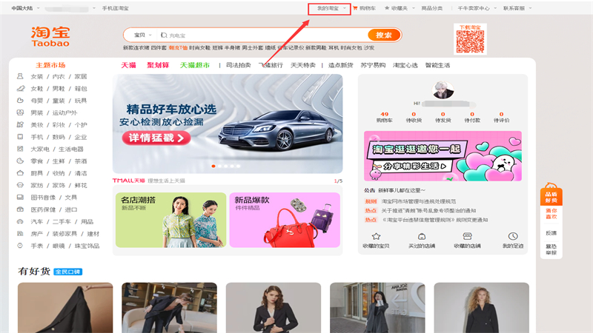Open the 宝贝 search type dropdown
Screen dimensions: 593x333
pyautogui.click(x=142, y=35)
